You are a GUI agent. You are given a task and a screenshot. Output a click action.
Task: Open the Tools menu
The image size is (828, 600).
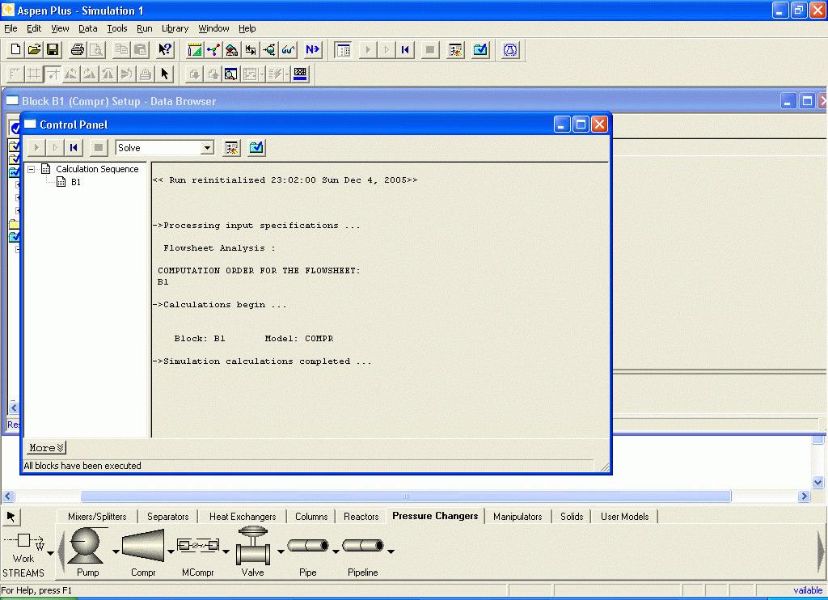tap(117, 28)
